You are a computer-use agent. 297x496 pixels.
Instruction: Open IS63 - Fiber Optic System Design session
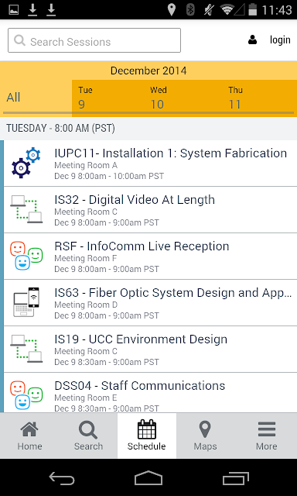[x=150, y=303]
